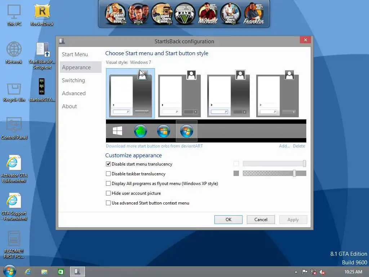Select the startorbGTA desktop file icon
Screen dimensions: 369x277
click(42, 90)
